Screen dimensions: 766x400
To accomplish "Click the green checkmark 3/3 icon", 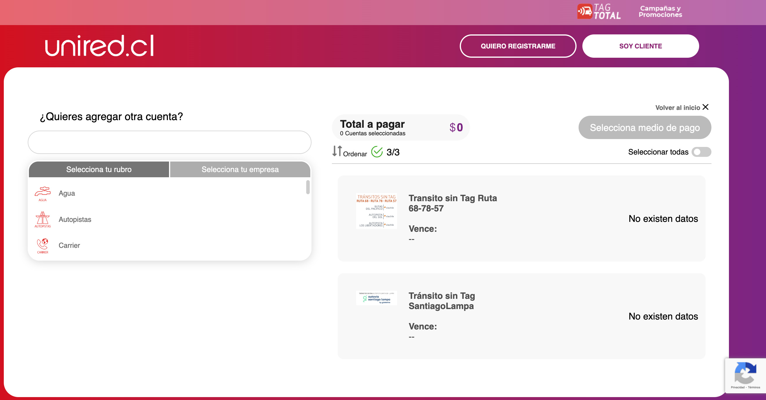I will pos(377,152).
